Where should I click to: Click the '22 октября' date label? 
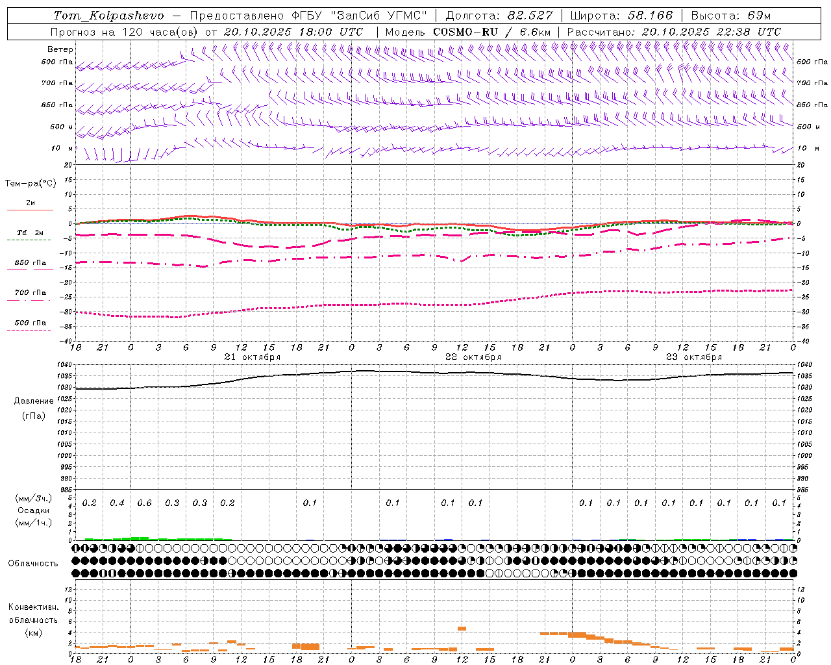[x=473, y=357]
